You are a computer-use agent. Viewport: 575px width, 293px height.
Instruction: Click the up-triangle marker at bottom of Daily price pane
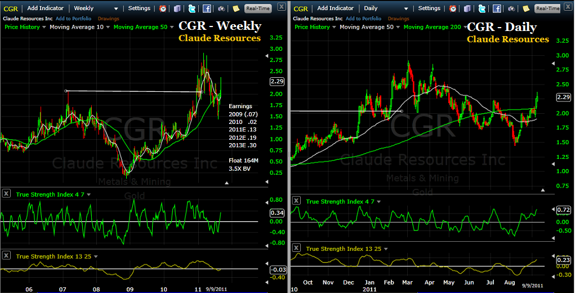543,190
